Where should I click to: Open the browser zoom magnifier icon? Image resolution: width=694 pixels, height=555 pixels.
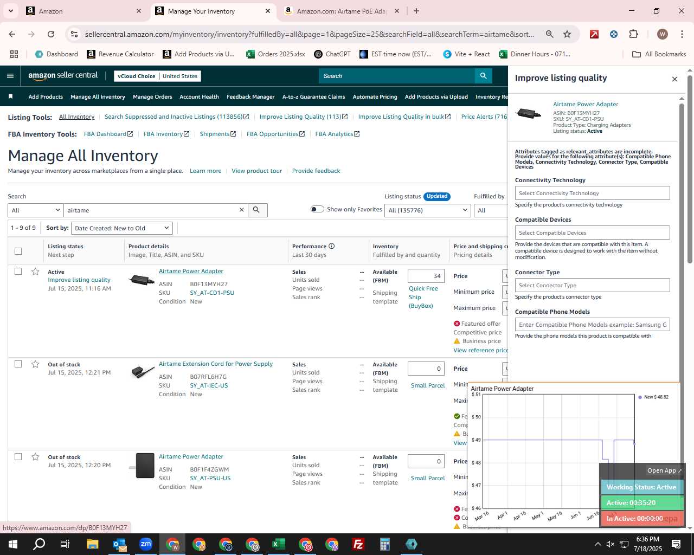pyautogui.click(x=549, y=34)
